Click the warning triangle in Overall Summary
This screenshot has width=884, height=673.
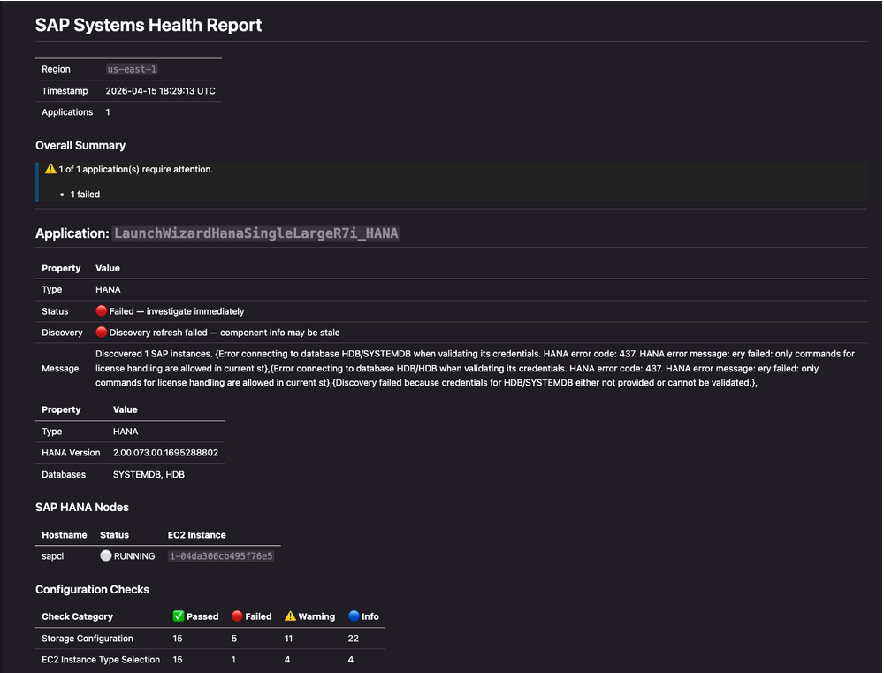[x=50, y=169]
